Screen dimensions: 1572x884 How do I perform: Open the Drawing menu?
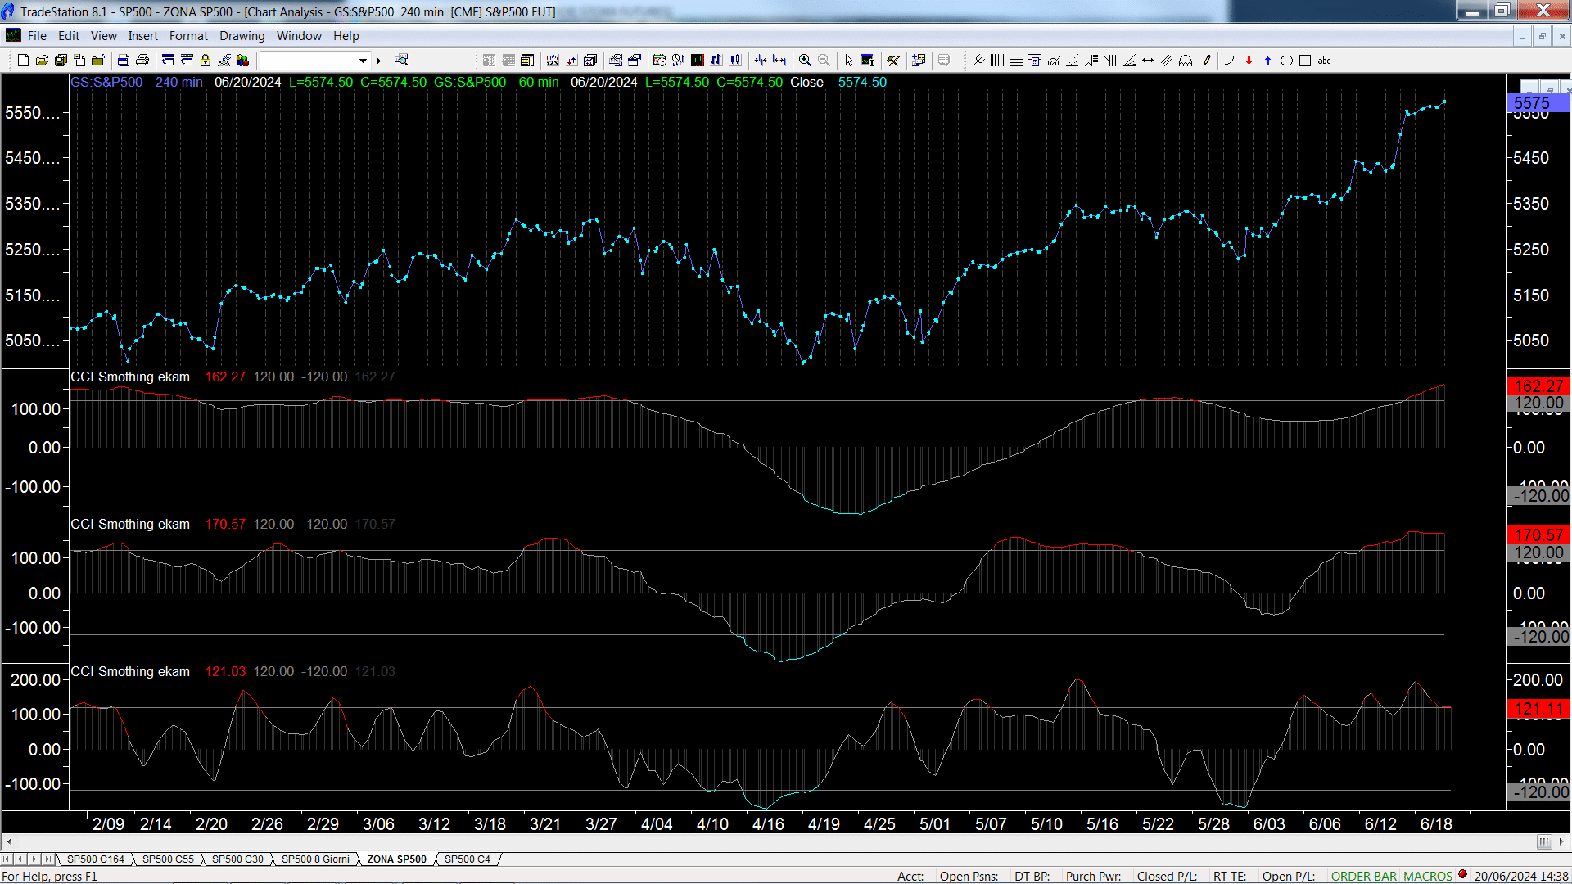pos(242,36)
